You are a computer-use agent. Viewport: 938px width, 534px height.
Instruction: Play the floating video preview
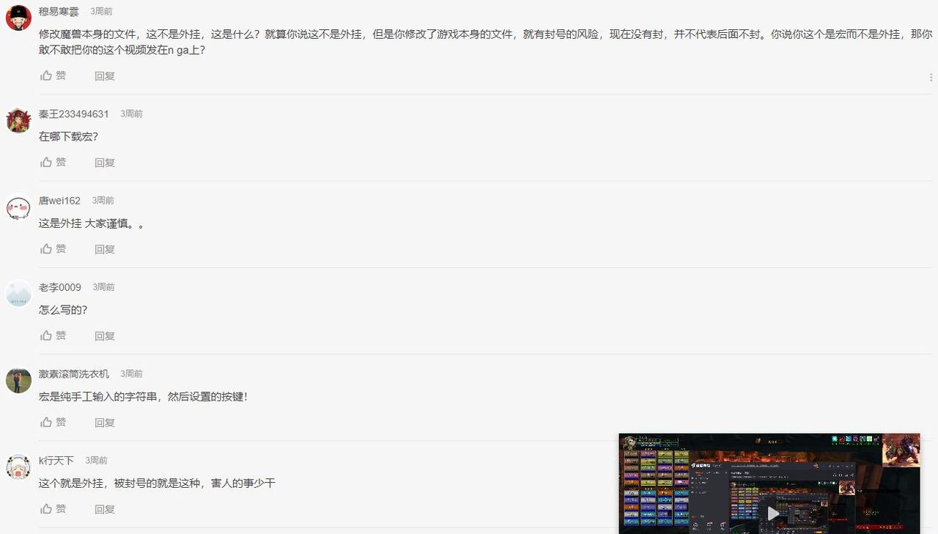pyautogui.click(x=772, y=514)
